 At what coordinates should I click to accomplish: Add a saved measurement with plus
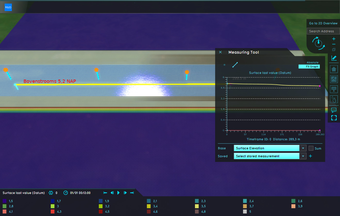[x=310, y=156]
